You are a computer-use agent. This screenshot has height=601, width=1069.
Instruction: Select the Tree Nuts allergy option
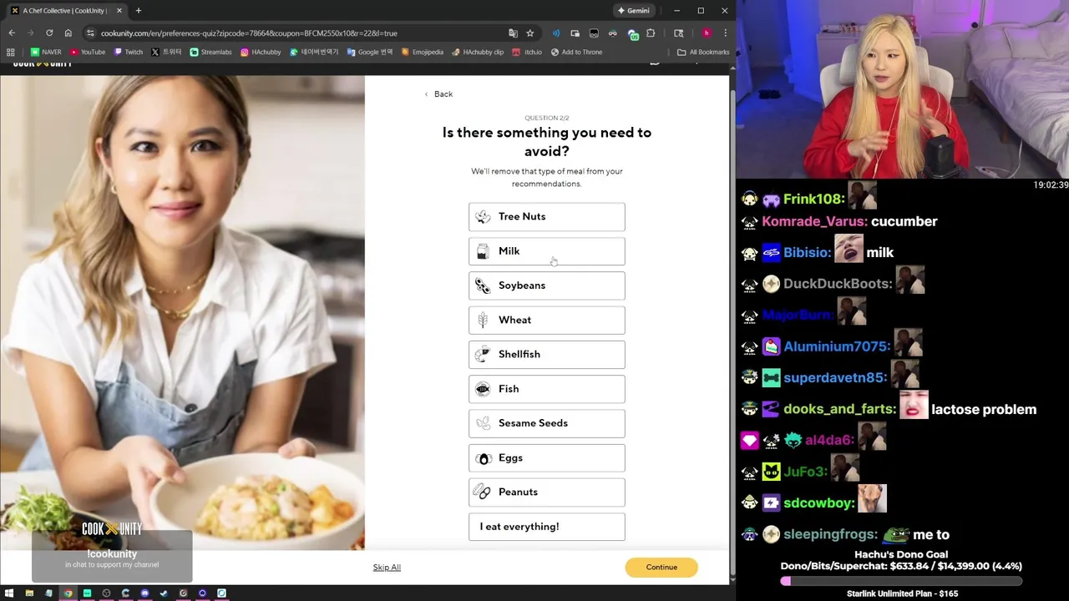546,216
